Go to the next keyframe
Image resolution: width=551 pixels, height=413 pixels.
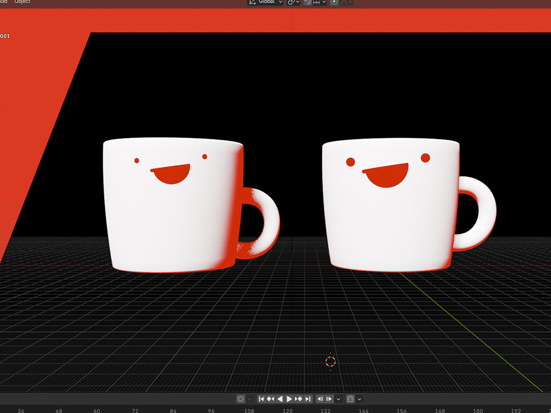(299, 399)
